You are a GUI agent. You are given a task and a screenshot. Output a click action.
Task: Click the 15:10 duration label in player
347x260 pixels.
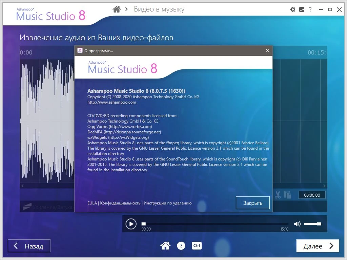pos(284,229)
